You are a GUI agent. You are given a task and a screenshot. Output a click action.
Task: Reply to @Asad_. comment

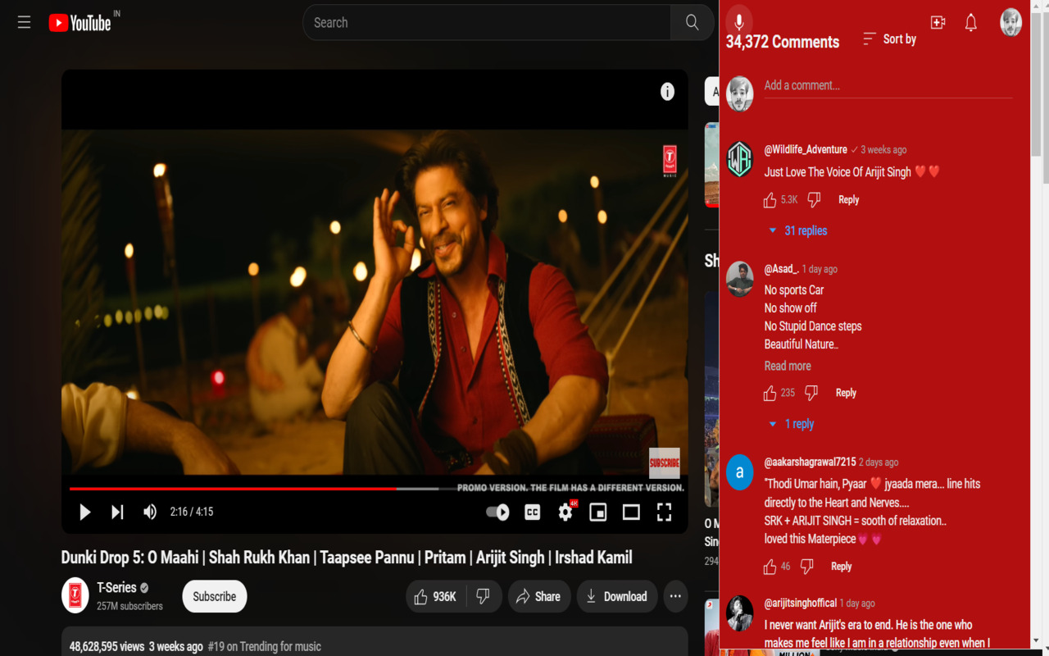[846, 393]
